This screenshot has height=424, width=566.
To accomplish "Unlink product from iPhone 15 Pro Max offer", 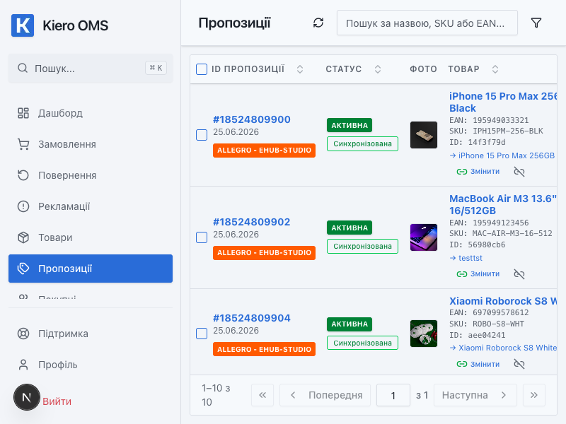I will pos(519,172).
